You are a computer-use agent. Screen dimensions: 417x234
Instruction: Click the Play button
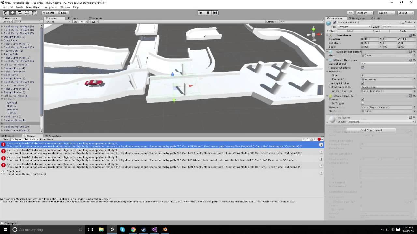click(201, 13)
